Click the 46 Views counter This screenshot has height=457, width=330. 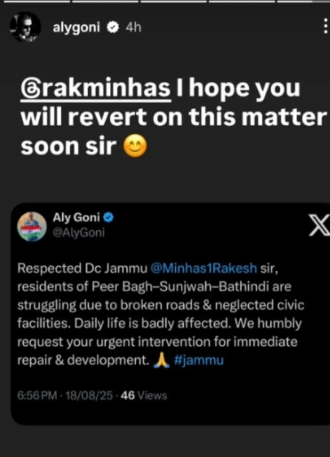click(143, 395)
